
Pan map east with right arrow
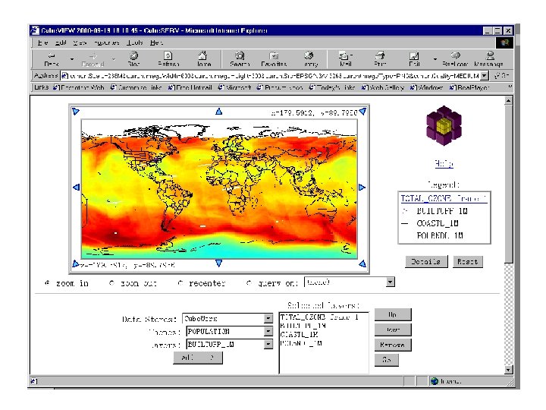362,188
